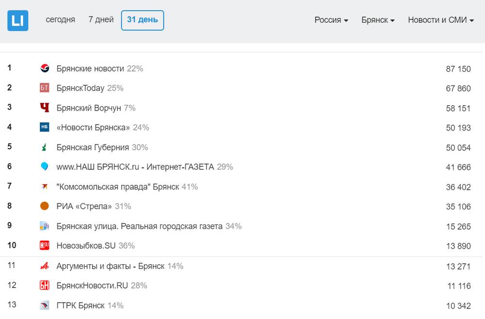Click the РИА «Стрела» orange circle icon
This screenshot has width=485, height=319.
tap(45, 206)
